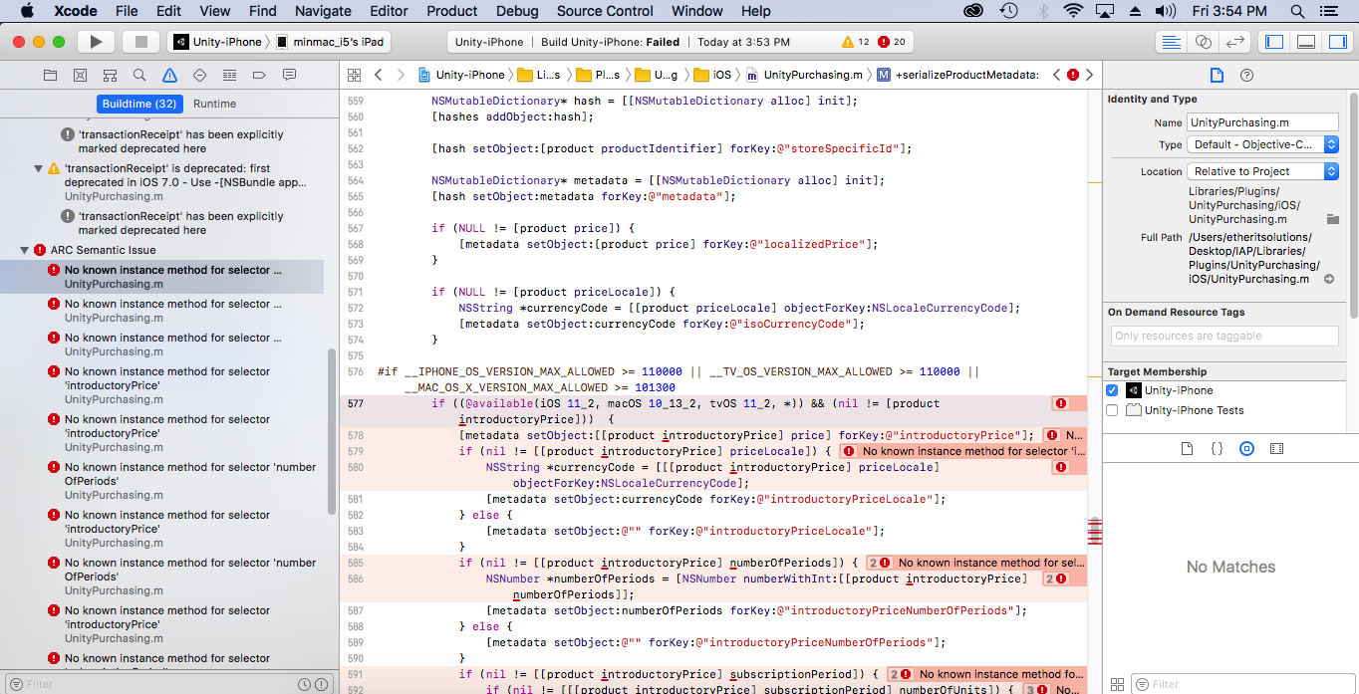Show the Media library at bottom right
1359x694 pixels.
coord(1277,448)
